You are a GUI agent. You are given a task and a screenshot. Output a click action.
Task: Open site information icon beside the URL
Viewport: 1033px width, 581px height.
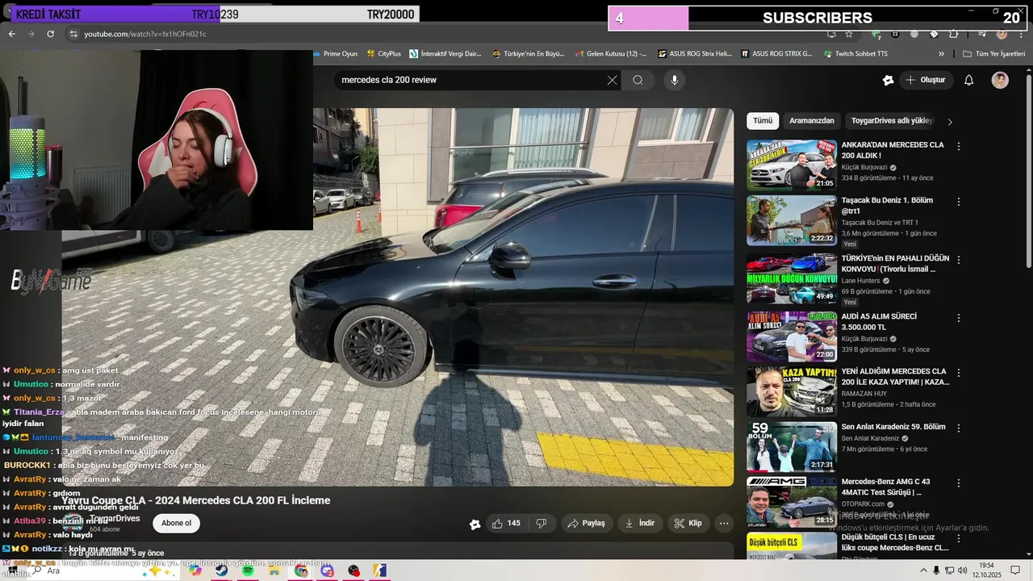coord(73,34)
